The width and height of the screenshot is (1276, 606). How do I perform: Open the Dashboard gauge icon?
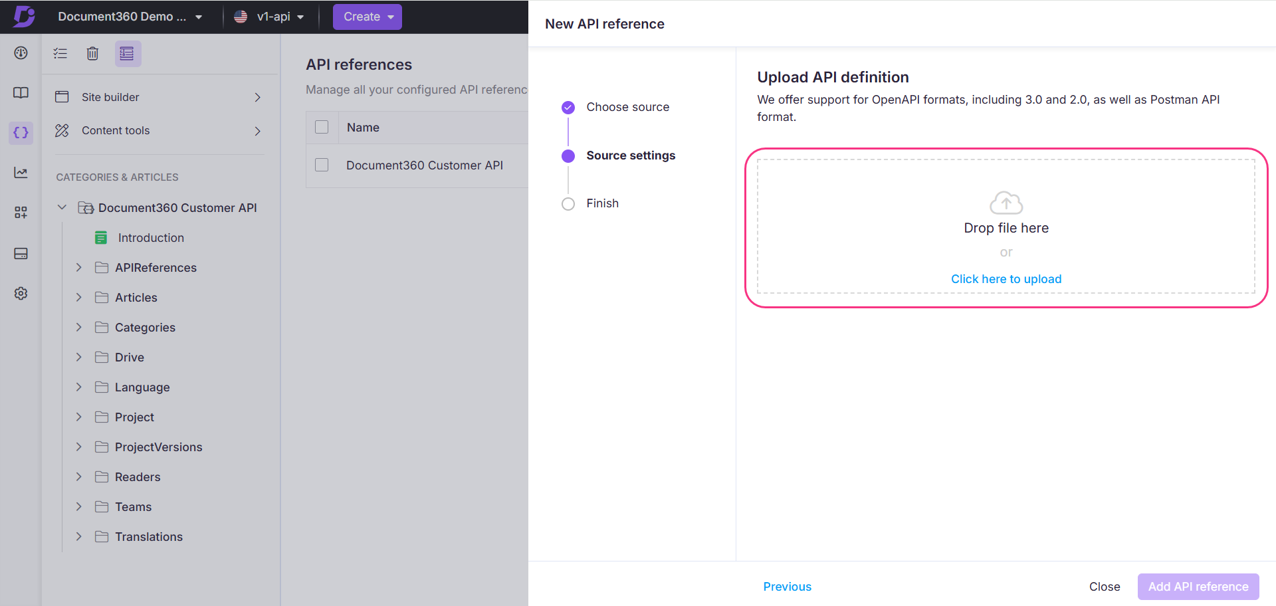[x=21, y=52]
